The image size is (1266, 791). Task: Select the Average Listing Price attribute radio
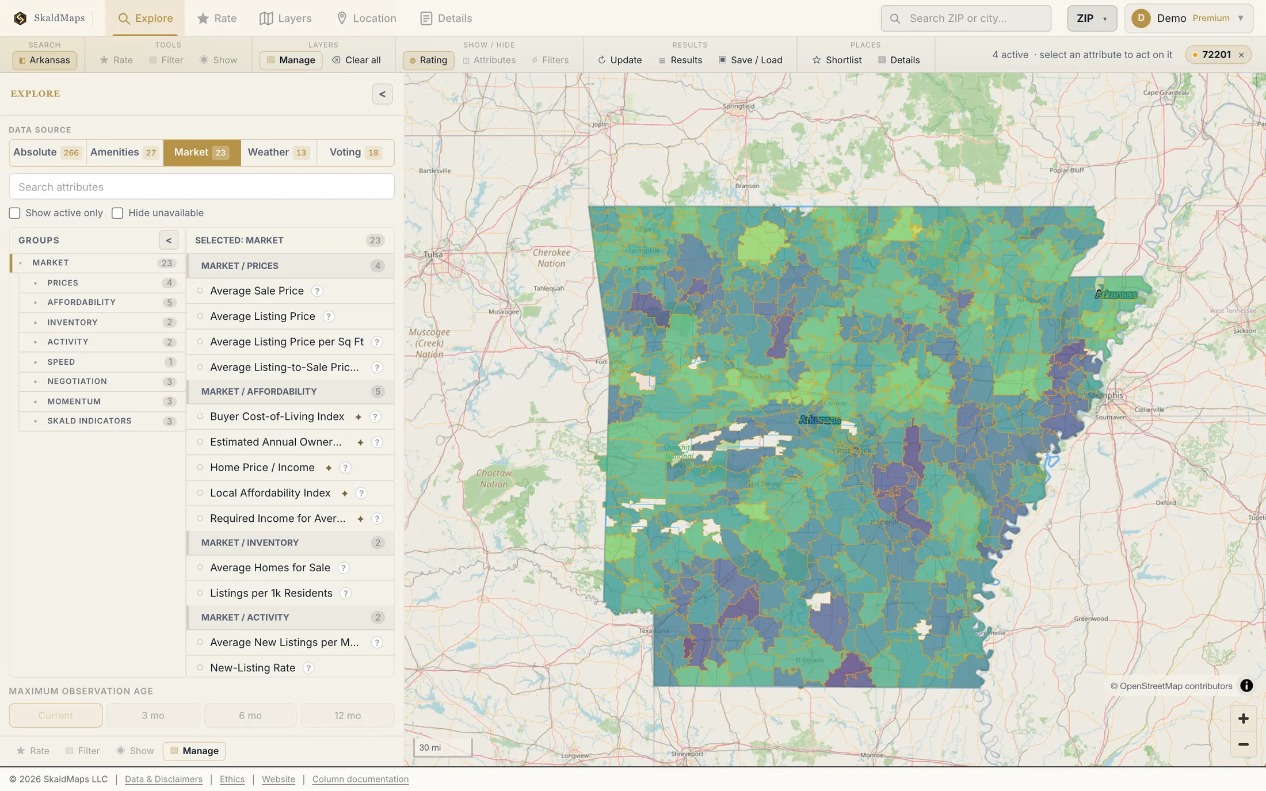(200, 316)
